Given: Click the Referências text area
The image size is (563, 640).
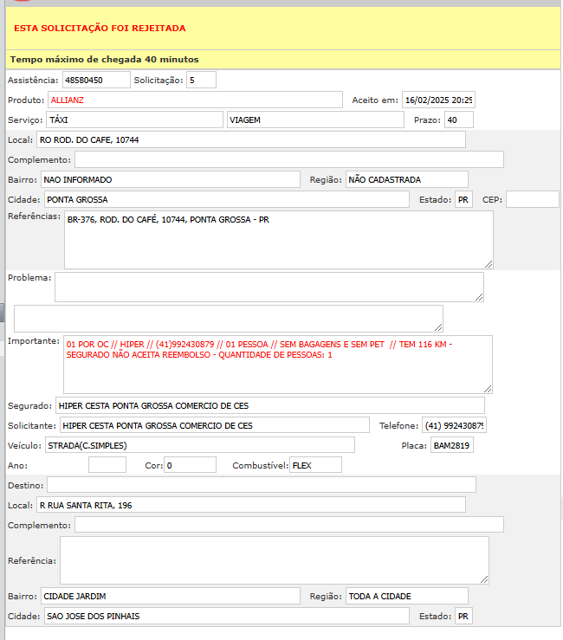Looking at the screenshot, I should 278,240.
